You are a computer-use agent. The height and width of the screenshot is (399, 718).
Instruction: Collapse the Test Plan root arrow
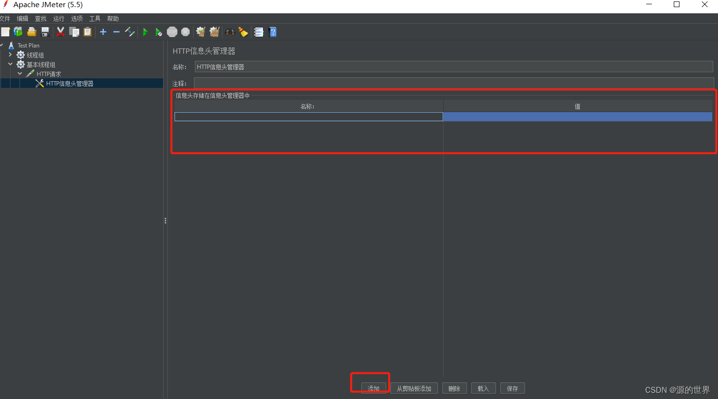coord(1,45)
